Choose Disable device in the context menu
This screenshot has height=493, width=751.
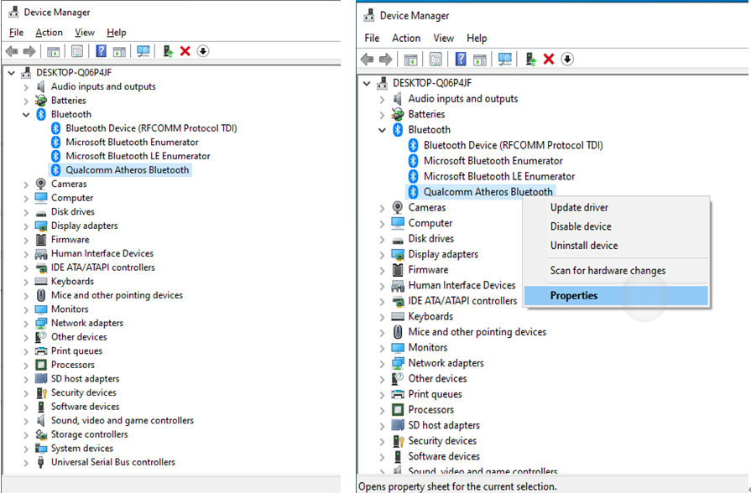coord(581,226)
